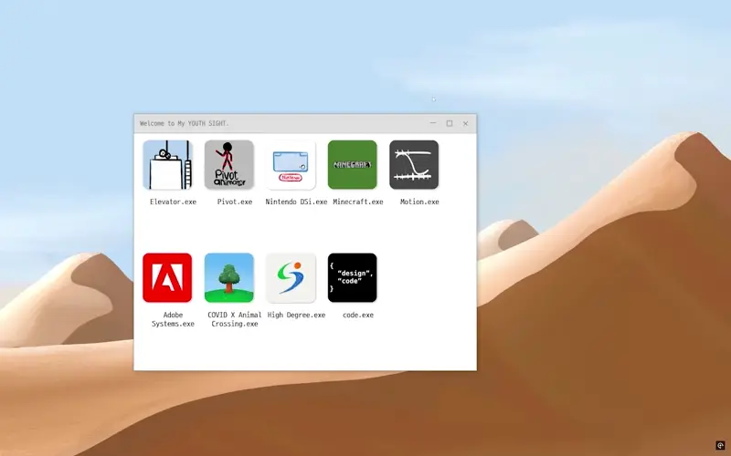Image resolution: width=731 pixels, height=456 pixels.
Task: Open the Elevator.exe icon
Action: (167, 165)
